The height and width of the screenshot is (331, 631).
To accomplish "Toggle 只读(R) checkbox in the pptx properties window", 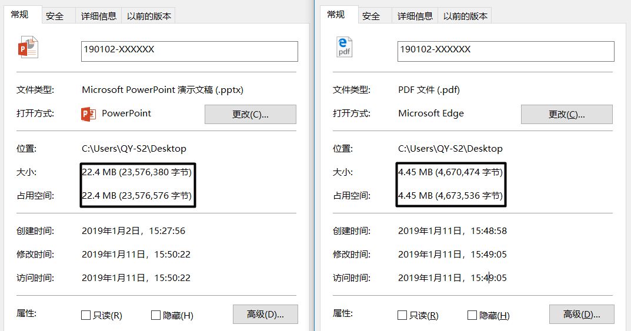I will coord(86,315).
